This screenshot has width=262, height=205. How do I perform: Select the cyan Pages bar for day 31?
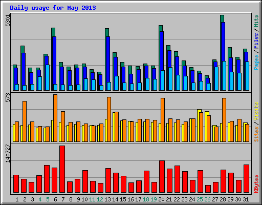[x=247, y=76]
